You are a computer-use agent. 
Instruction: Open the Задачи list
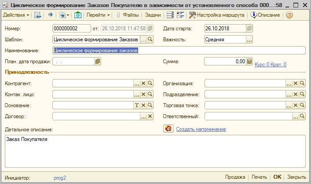[x=153, y=15]
